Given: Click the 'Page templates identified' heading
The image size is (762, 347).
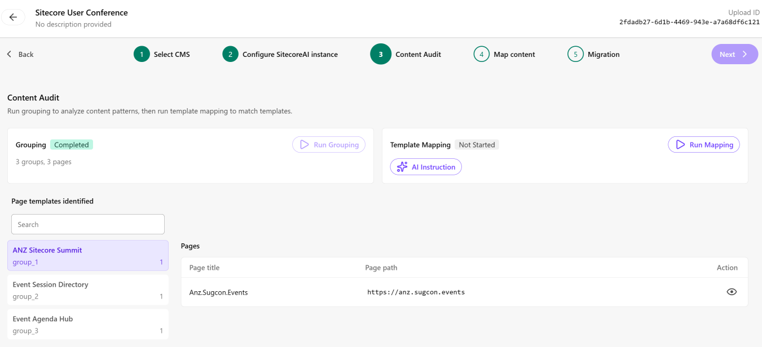Looking at the screenshot, I should [52, 201].
